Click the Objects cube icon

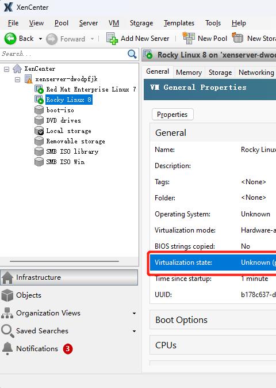coord(7,295)
